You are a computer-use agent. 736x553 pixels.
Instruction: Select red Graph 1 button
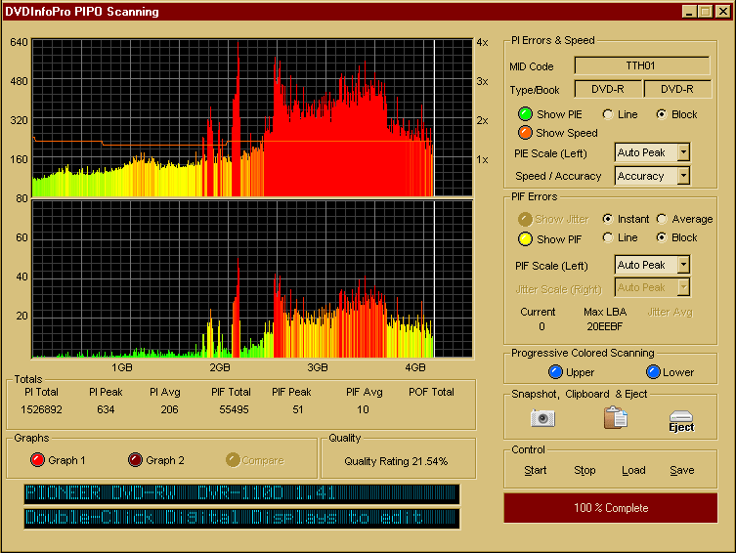pyautogui.click(x=37, y=460)
